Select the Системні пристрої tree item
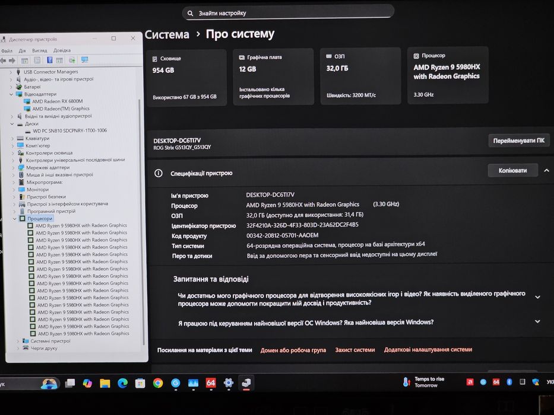The image size is (554, 415). [x=50, y=341]
